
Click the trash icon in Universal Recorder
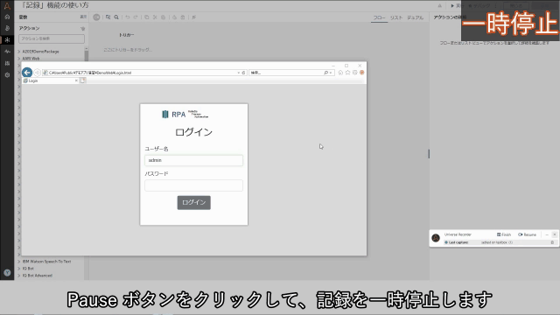(x=552, y=242)
